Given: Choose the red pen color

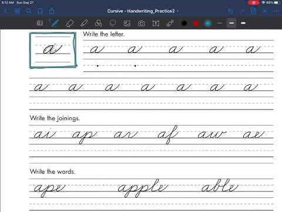Looking at the screenshot, I should click(196, 24).
